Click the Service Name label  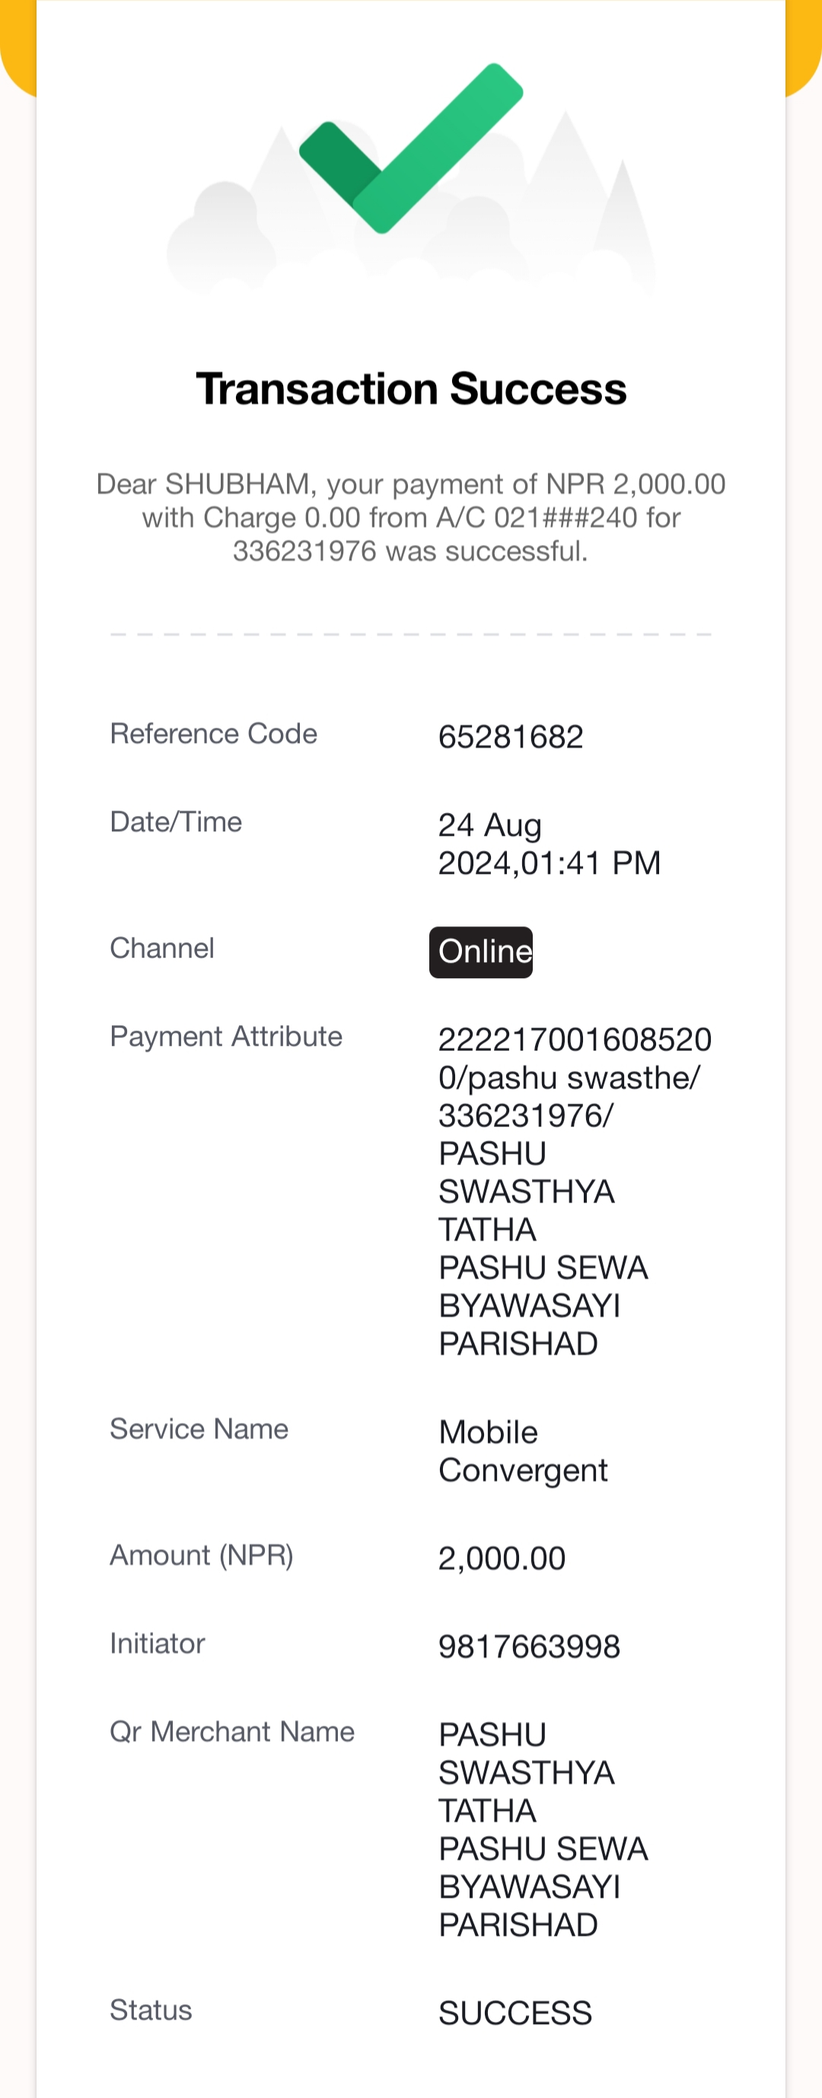click(x=199, y=1430)
